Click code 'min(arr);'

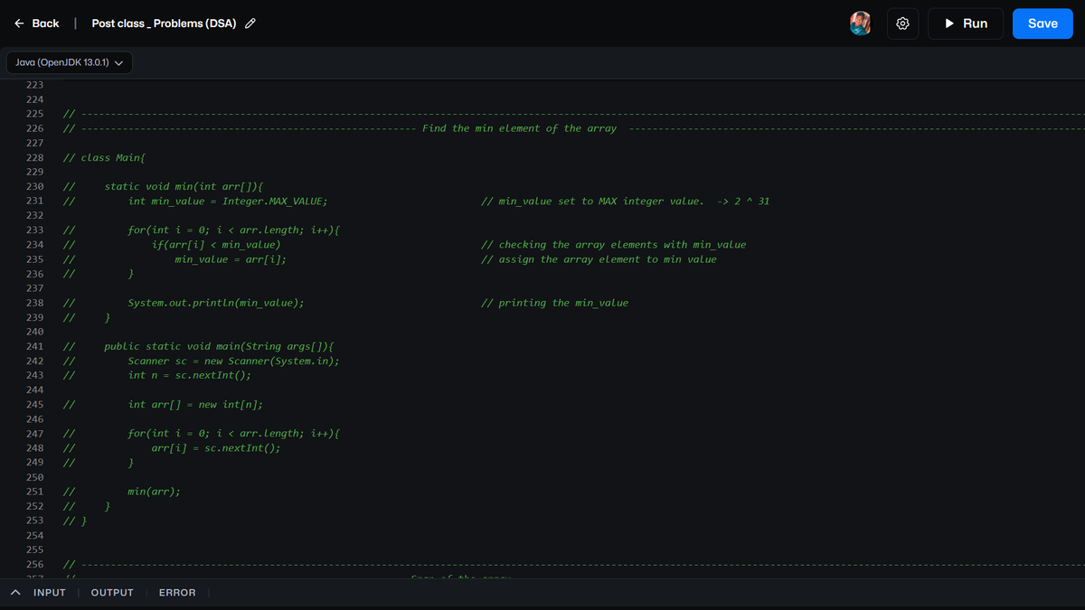pos(155,492)
